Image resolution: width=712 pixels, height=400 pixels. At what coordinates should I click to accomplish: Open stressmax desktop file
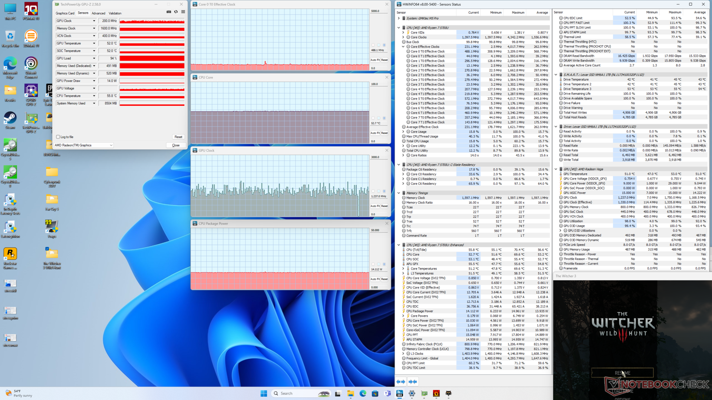click(10, 339)
